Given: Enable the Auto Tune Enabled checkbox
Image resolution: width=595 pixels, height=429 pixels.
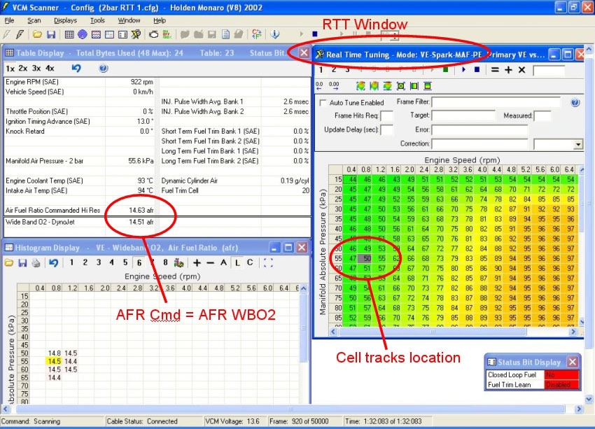Looking at the screenshot, I should pyautogui.click(x=323, y=103).
